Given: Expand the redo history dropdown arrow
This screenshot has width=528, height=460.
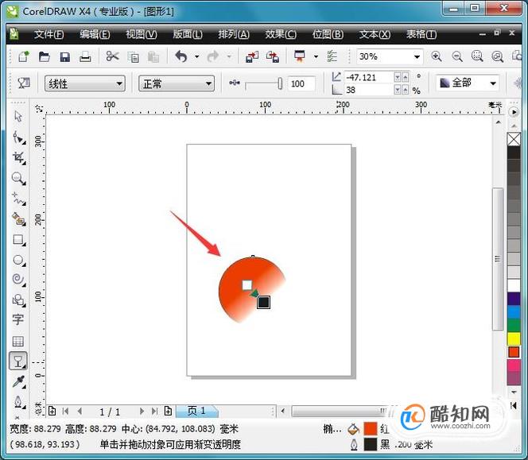Looking at the screenshot, I should pos(229,56).
